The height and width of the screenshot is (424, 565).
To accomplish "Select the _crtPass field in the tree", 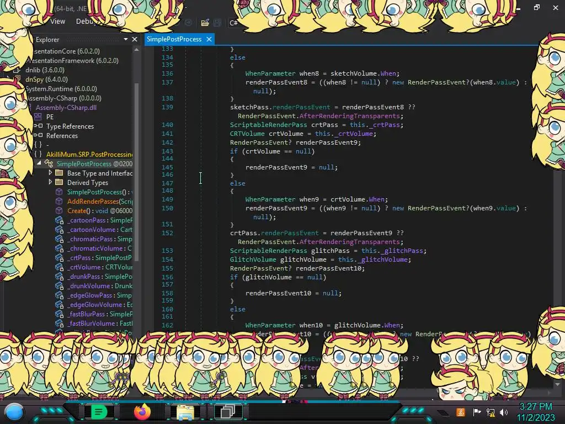I will coord(100,258).
